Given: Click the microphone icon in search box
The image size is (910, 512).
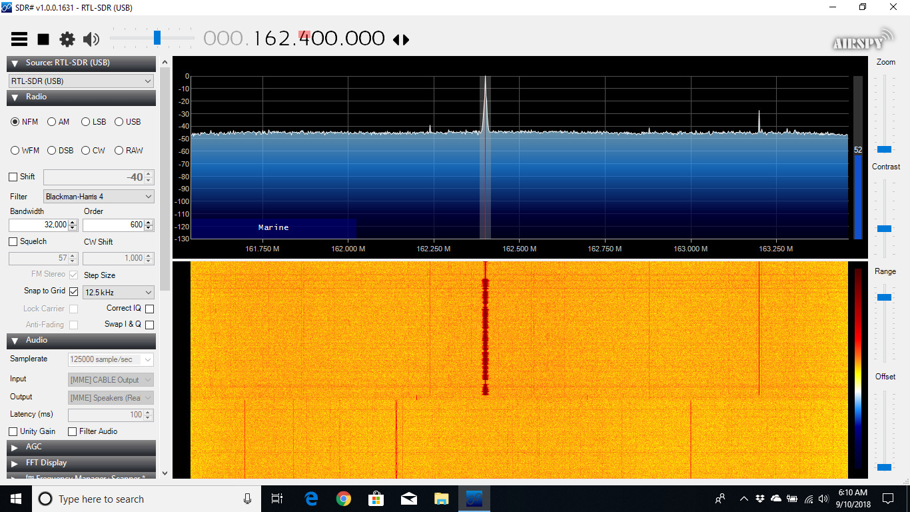Looking at the screenshot, I should tap(248, 499).
